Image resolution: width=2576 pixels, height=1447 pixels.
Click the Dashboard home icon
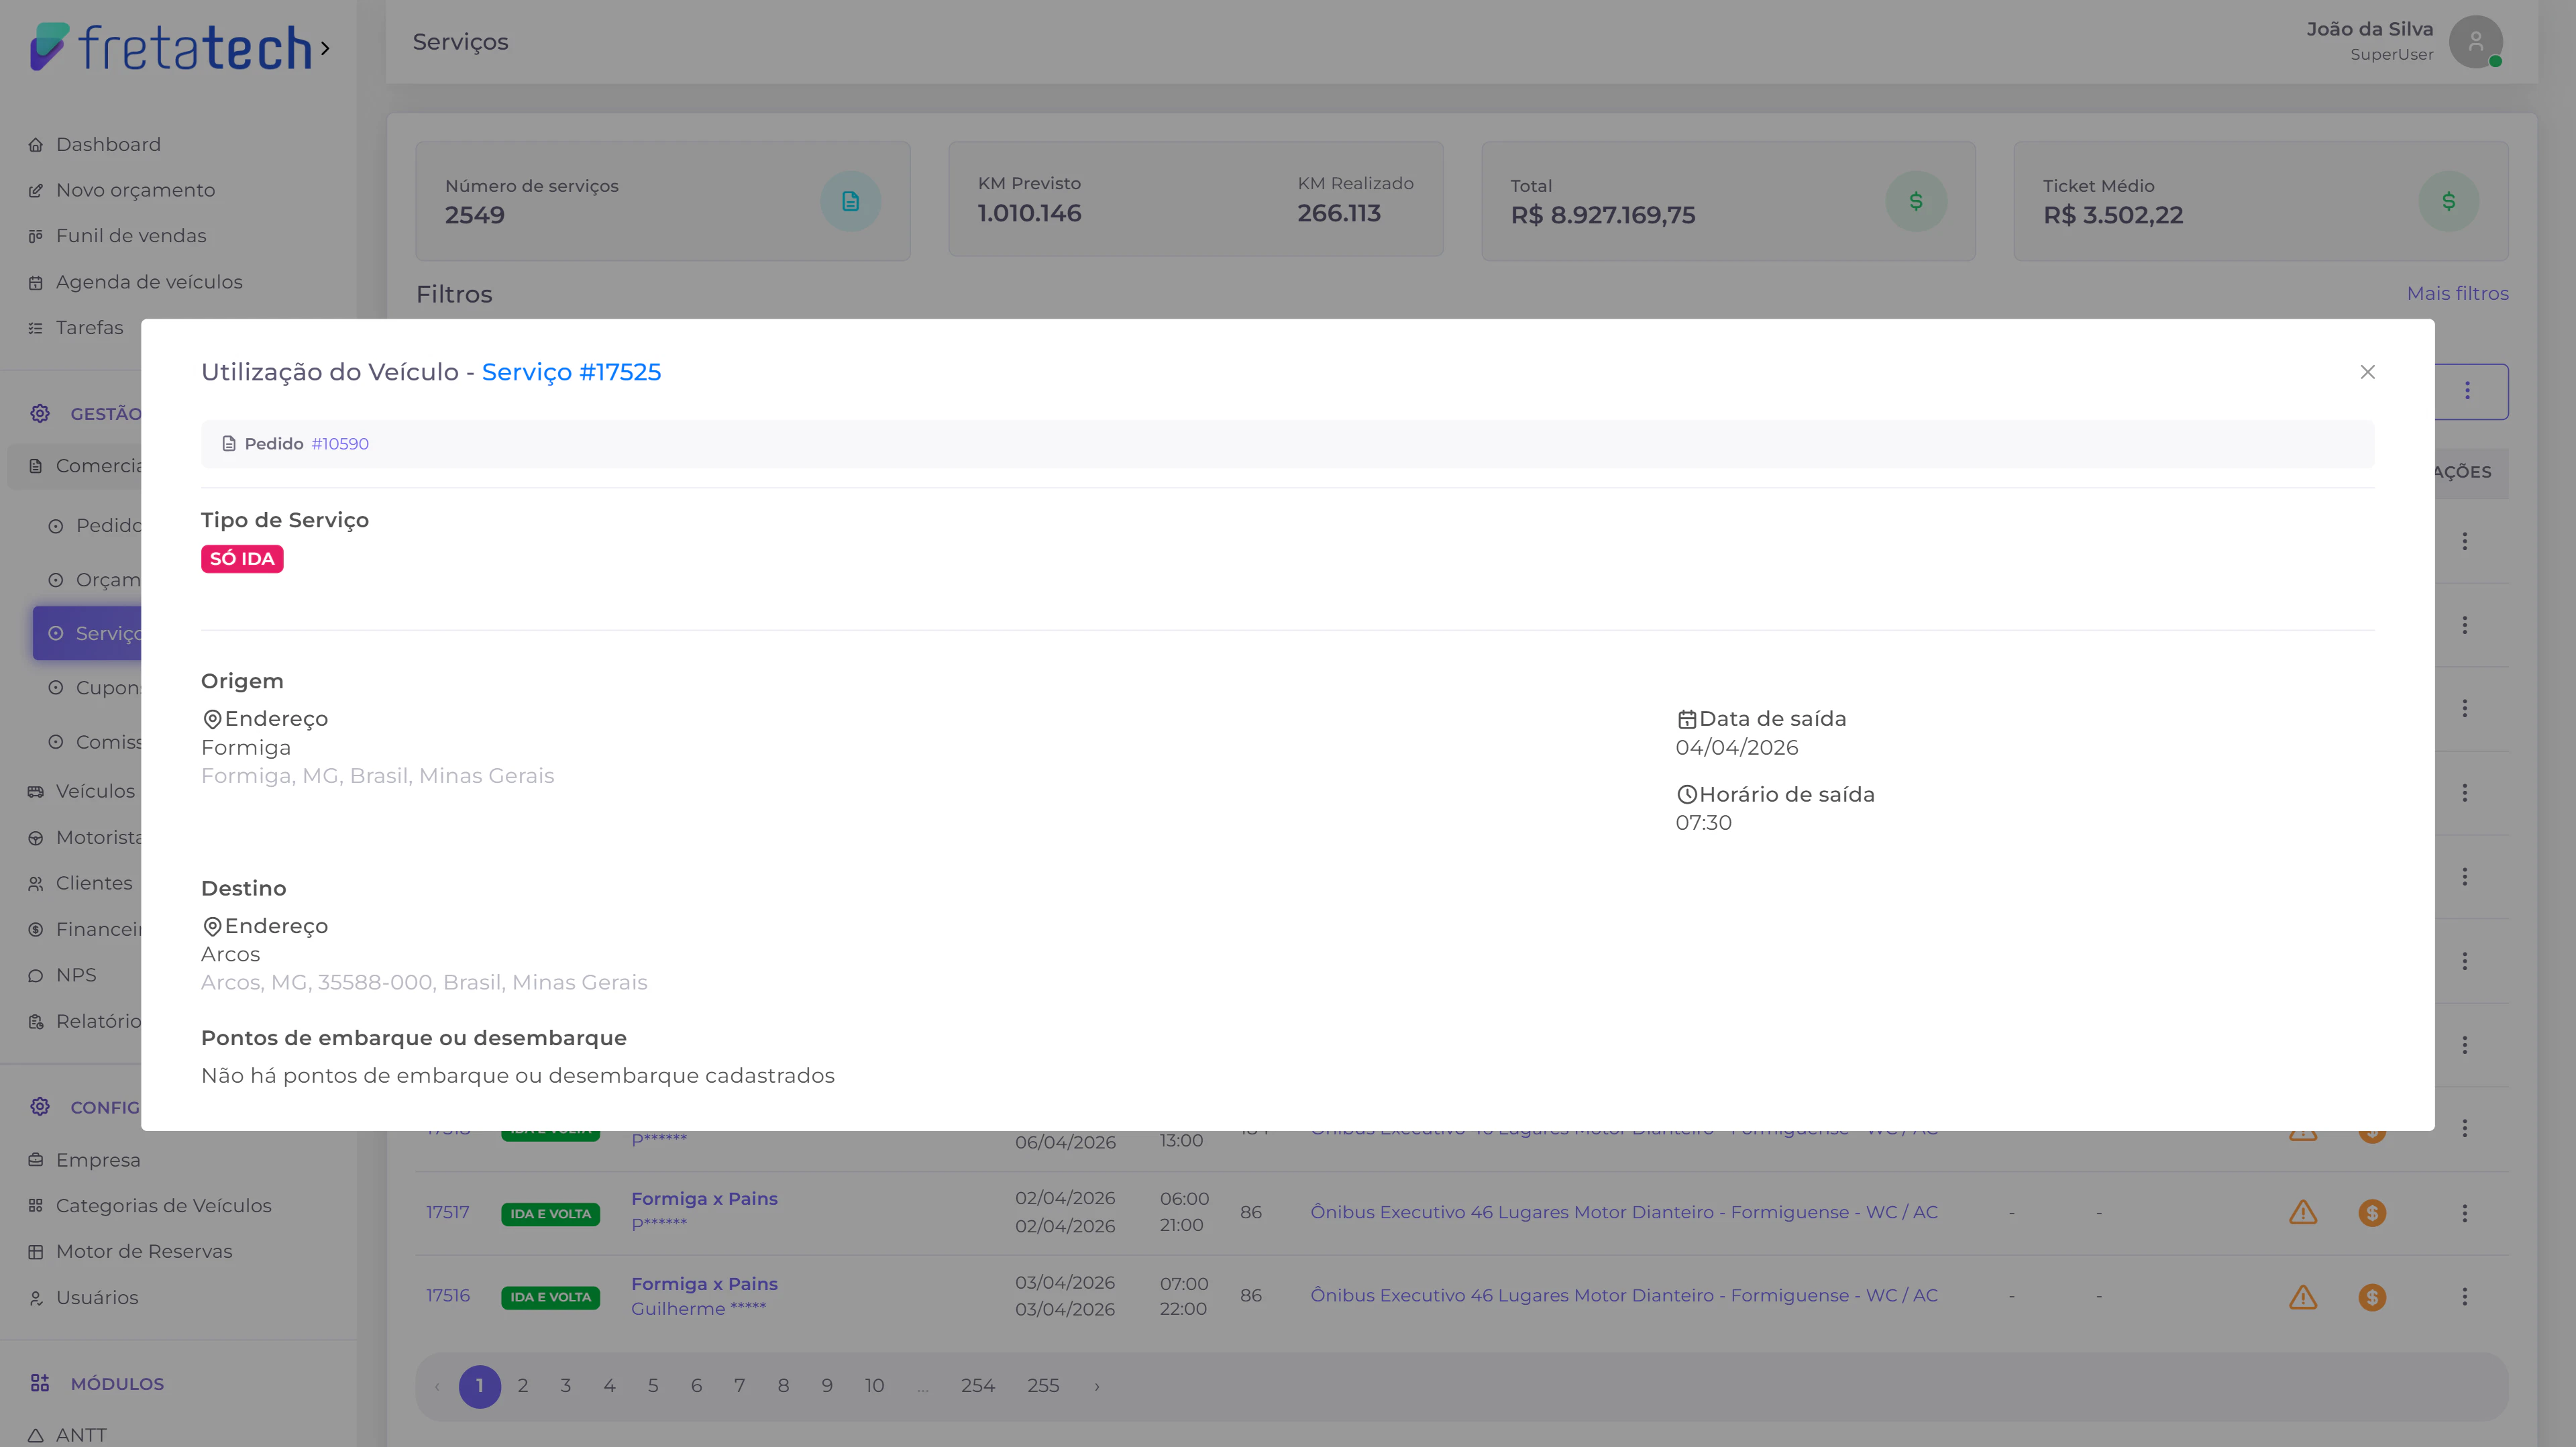pos(36,145)
